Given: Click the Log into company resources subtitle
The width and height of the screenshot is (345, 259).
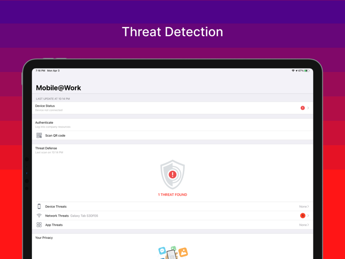Looking at the screenshot, I should 53,127.
